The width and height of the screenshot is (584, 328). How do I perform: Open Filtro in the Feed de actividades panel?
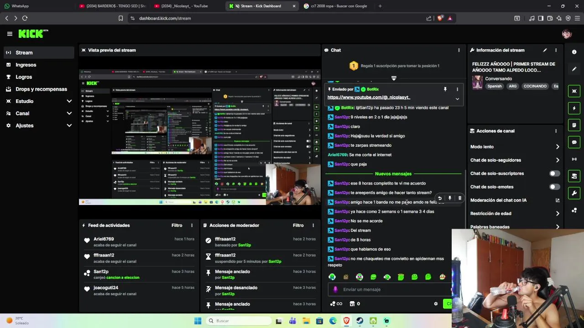click(x=177, y=225)
